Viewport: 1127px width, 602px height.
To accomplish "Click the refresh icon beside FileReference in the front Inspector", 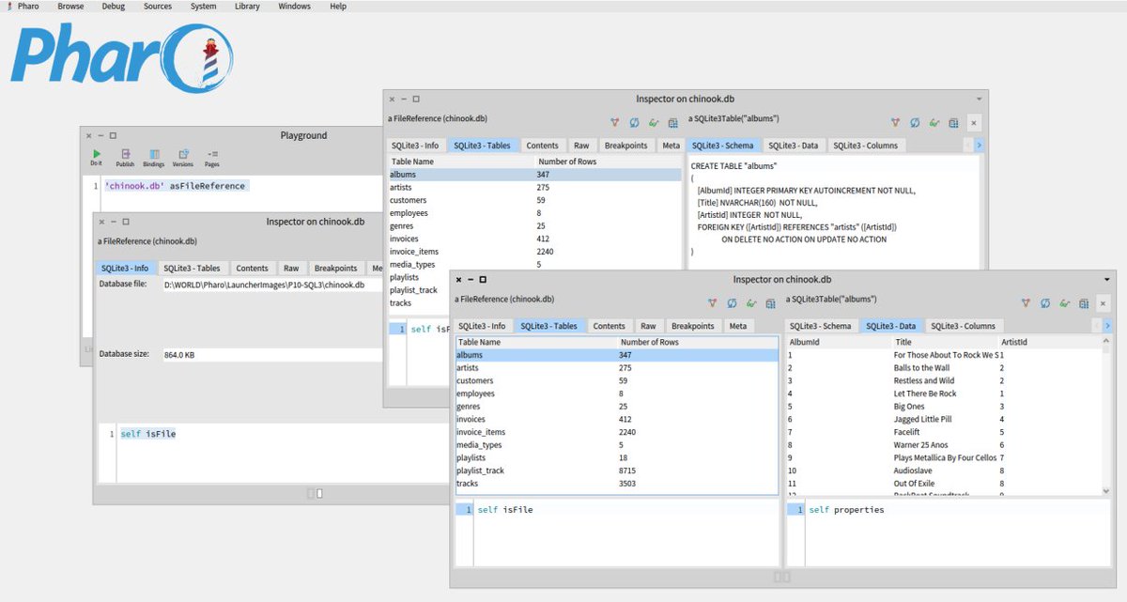I will [x=732, y=303].
